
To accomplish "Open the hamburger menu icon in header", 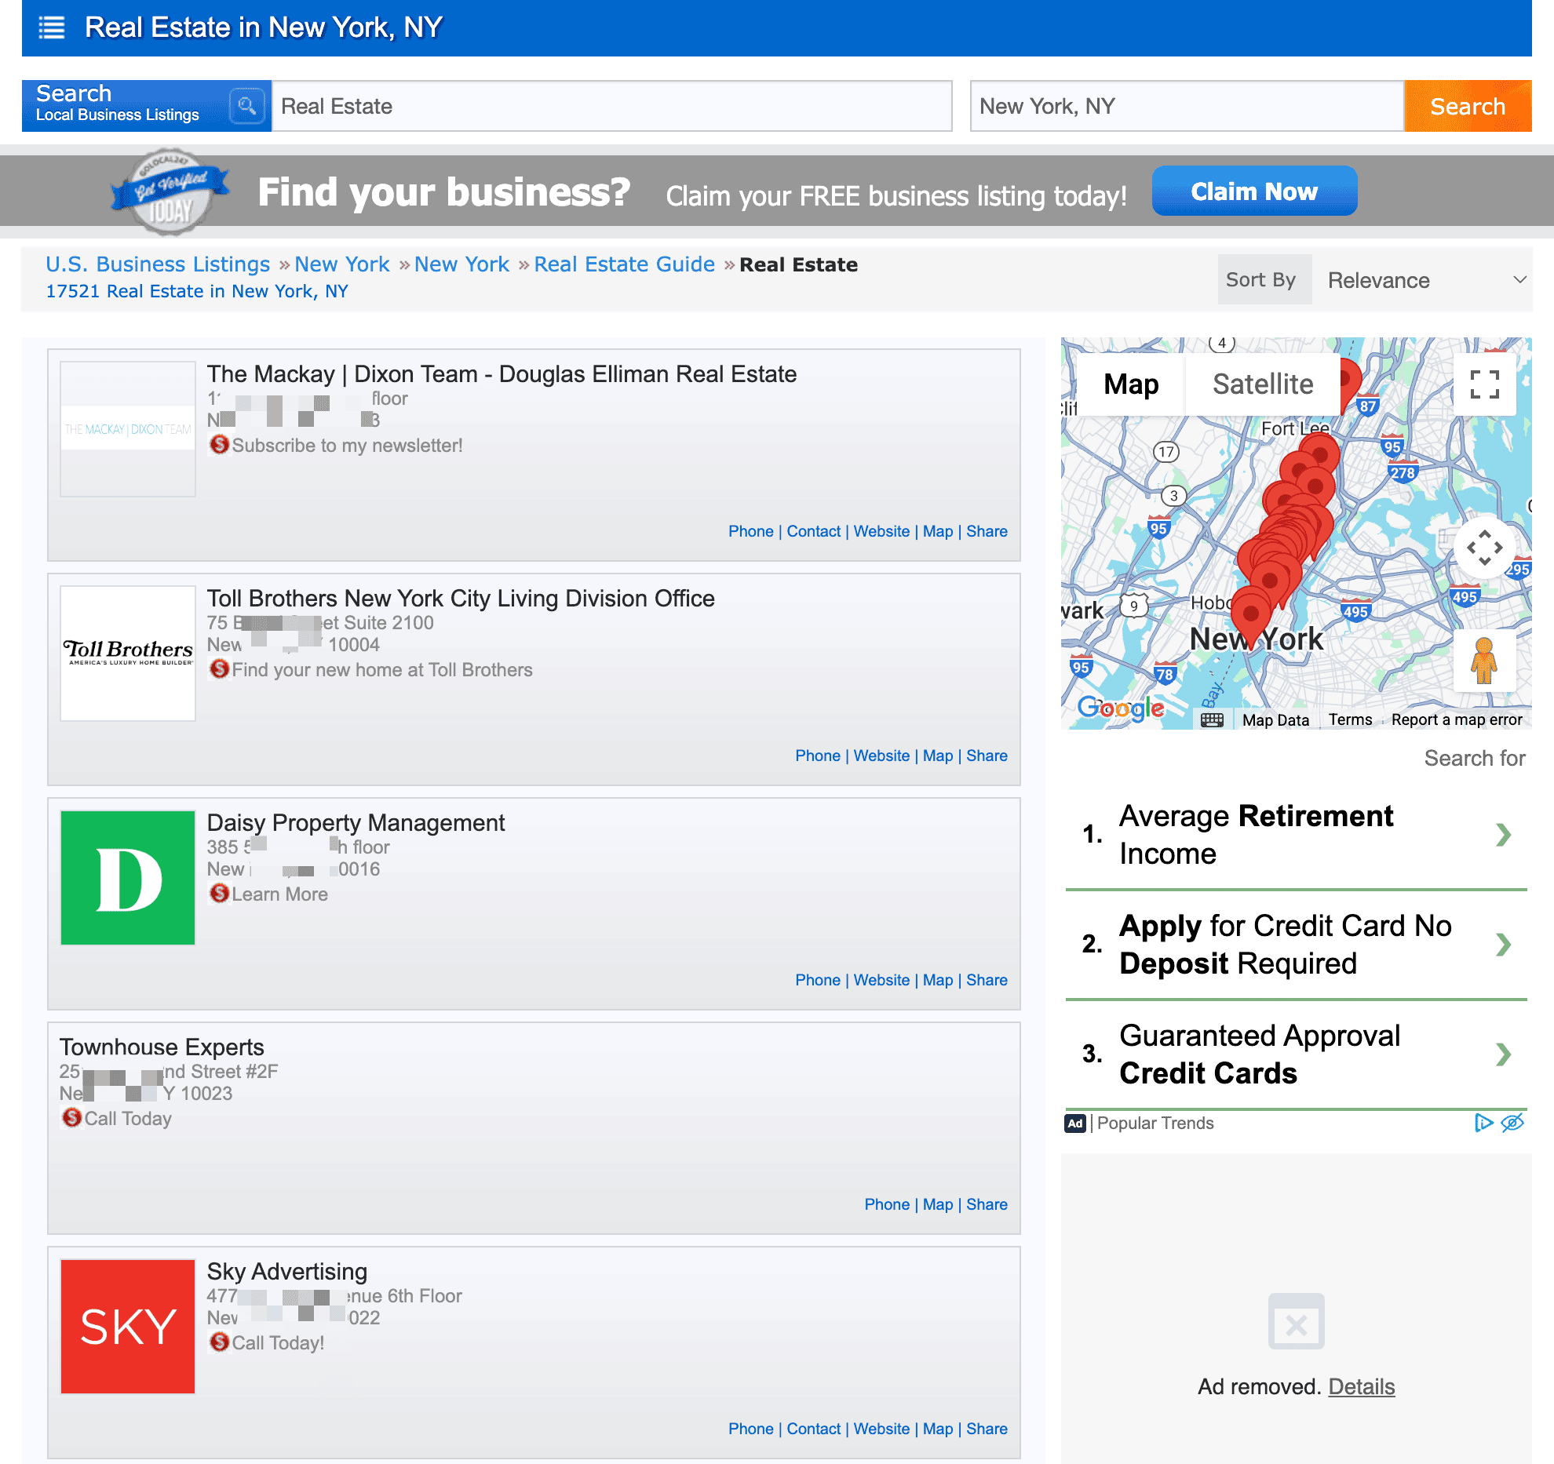I will (x=52, y=28).
